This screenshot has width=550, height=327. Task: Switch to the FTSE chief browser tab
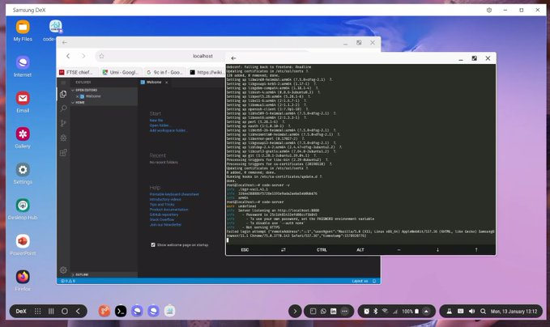[76, 72]
